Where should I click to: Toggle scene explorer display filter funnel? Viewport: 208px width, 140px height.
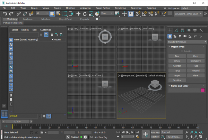46,35
